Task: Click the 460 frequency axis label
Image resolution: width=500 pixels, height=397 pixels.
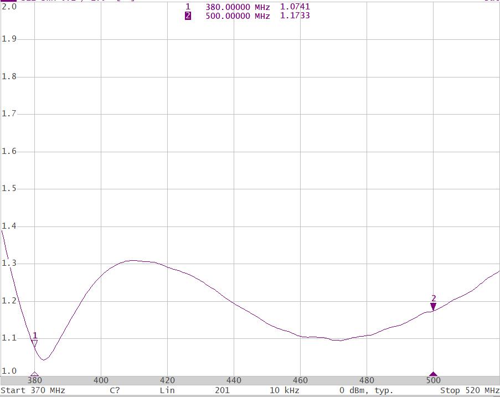Action: tap(300, 380)
